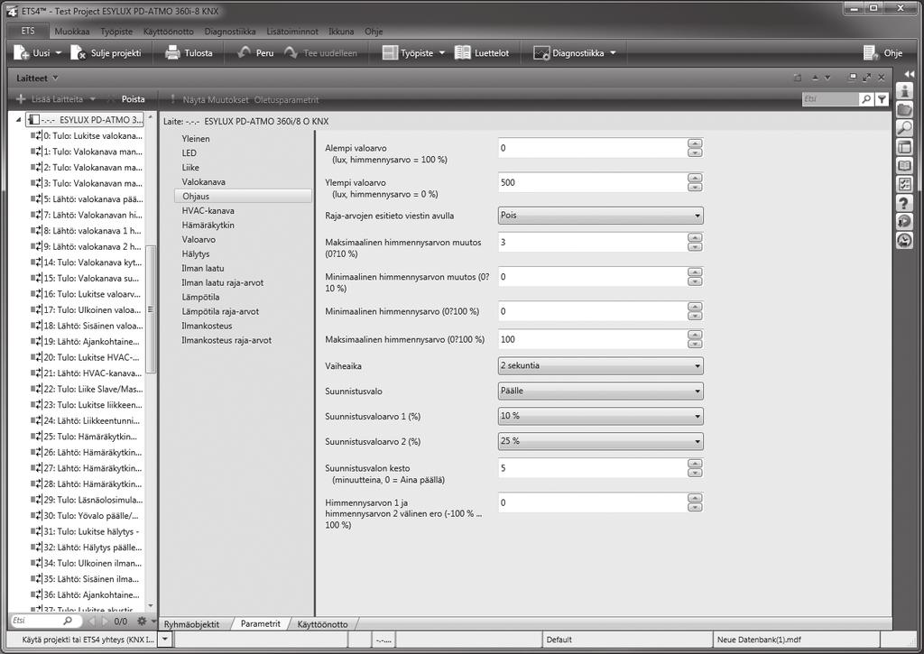Click the filter funnel icon

[882, 99]
